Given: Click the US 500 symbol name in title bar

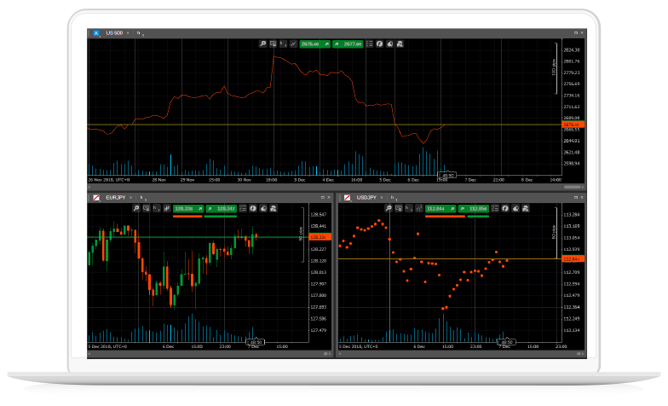Looking at the screenshot, I should 114,32.
